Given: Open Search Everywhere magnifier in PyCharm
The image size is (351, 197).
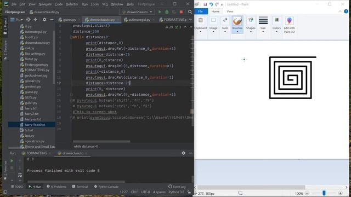Looking at the screenshot, I should pyautogui.click(x=190, y=12).
